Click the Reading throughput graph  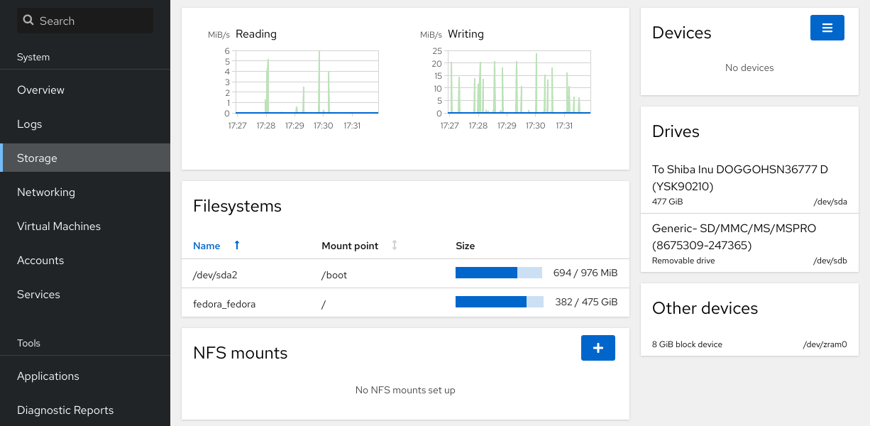pyautogui.click(x=307, y=82)
